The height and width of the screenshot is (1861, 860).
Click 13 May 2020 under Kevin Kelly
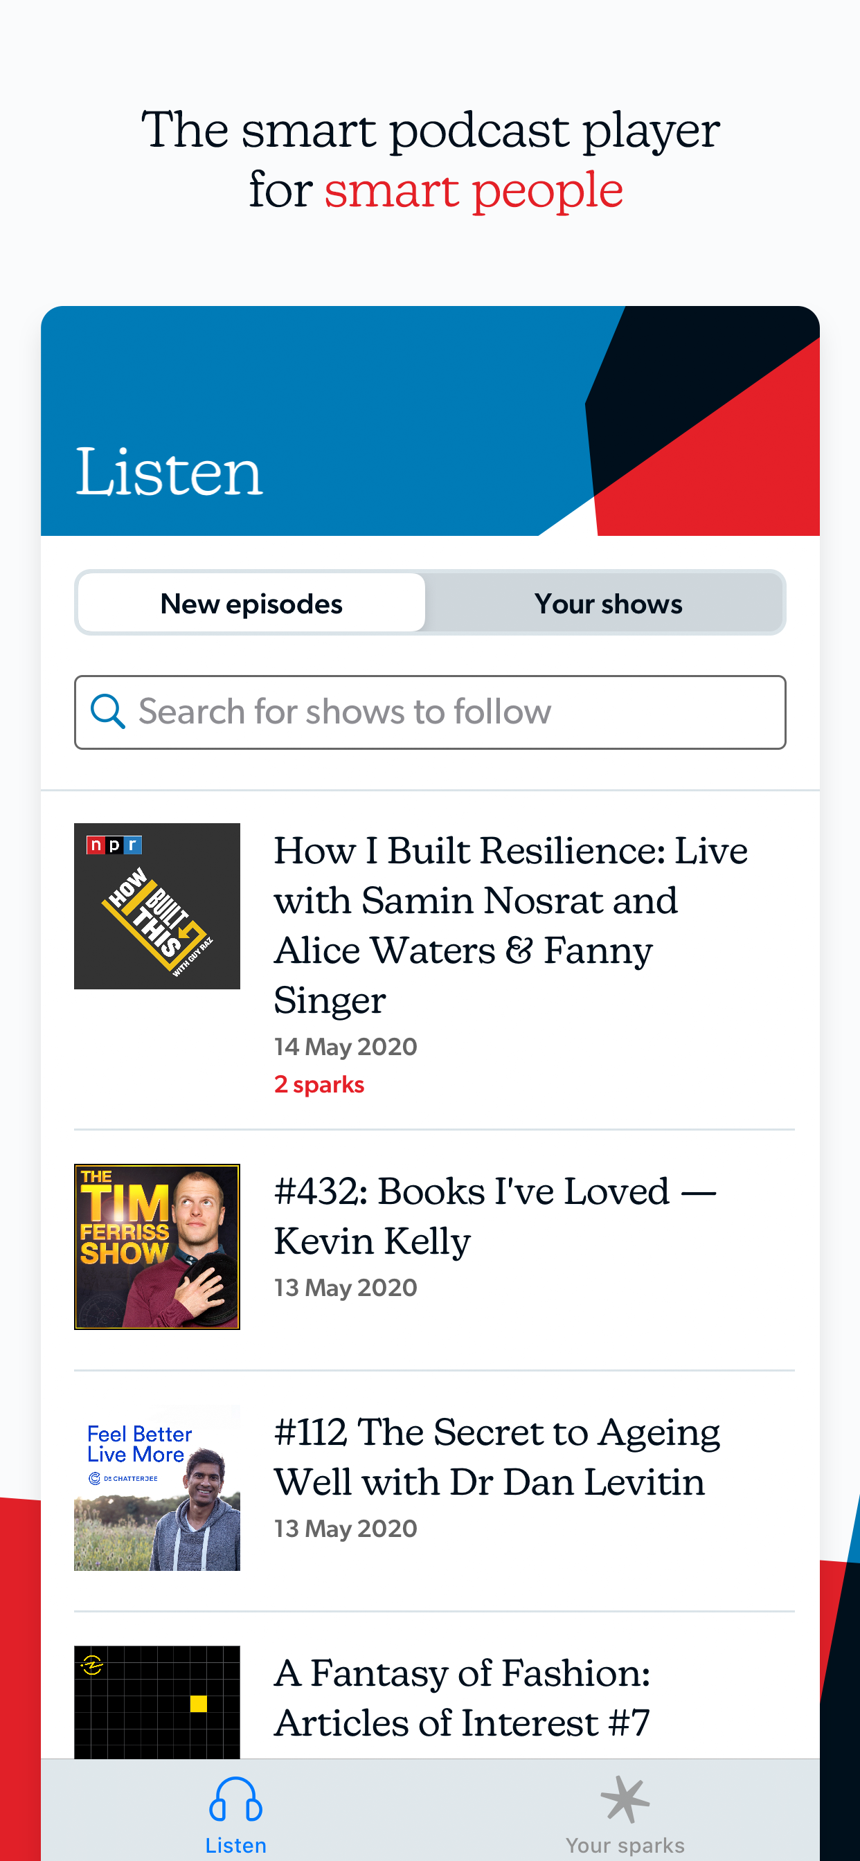tap(346, 1288)
